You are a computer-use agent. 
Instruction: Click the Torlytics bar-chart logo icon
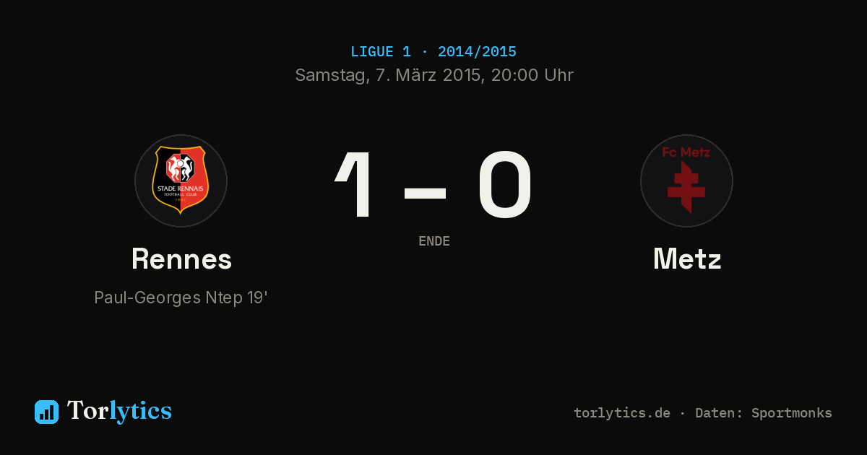[x=46, y=412]
